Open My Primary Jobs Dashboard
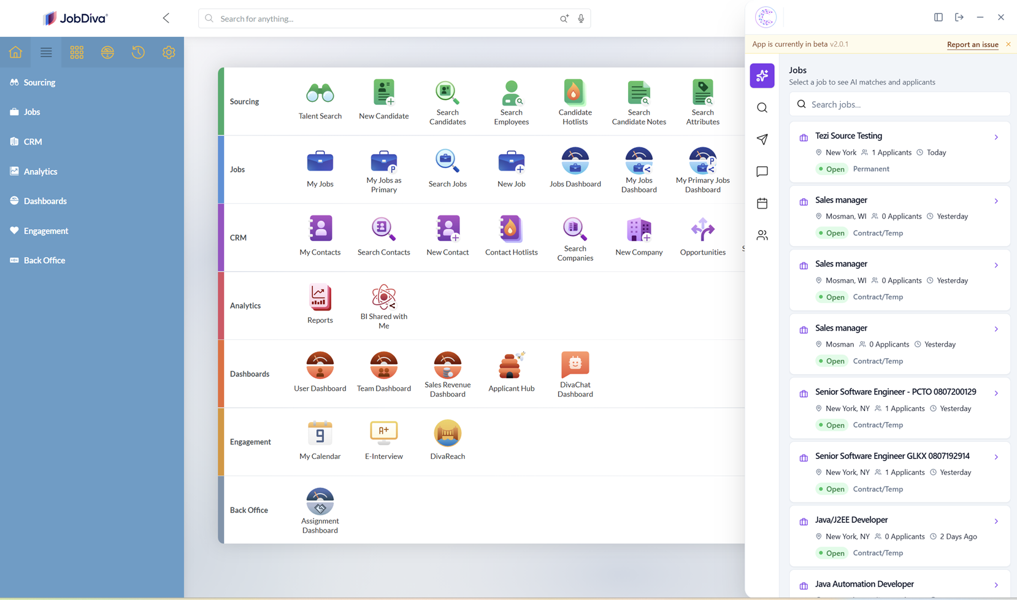 pyautogui.click(x=703, y=161)
